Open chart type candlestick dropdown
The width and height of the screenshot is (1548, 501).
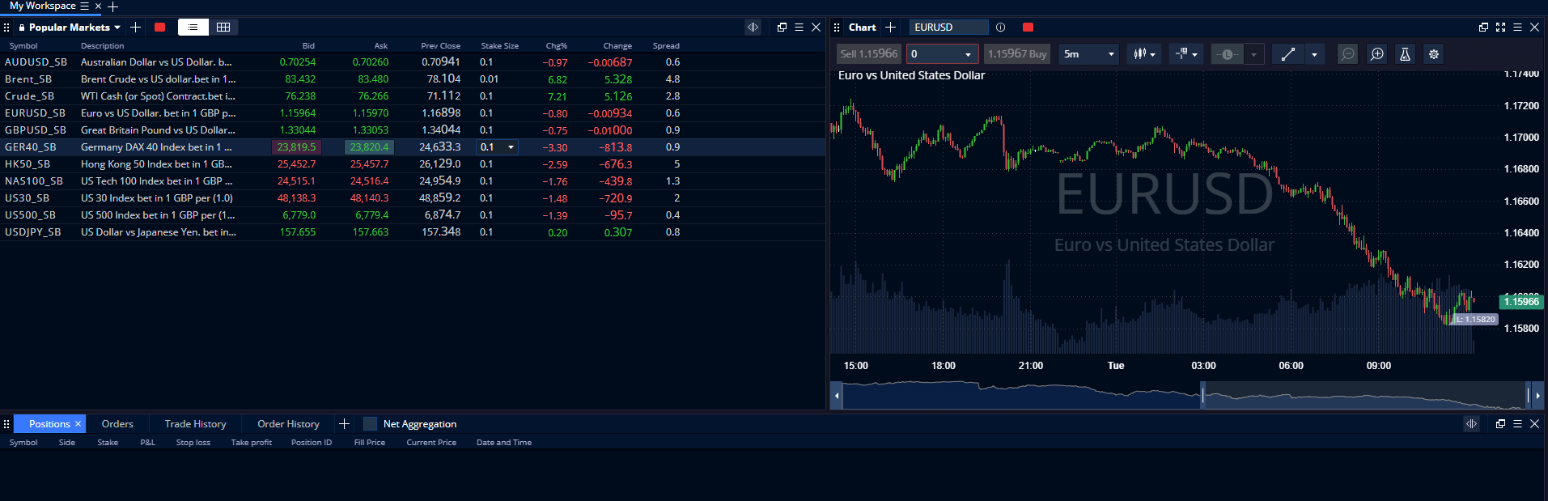(x=1144, y=54)
